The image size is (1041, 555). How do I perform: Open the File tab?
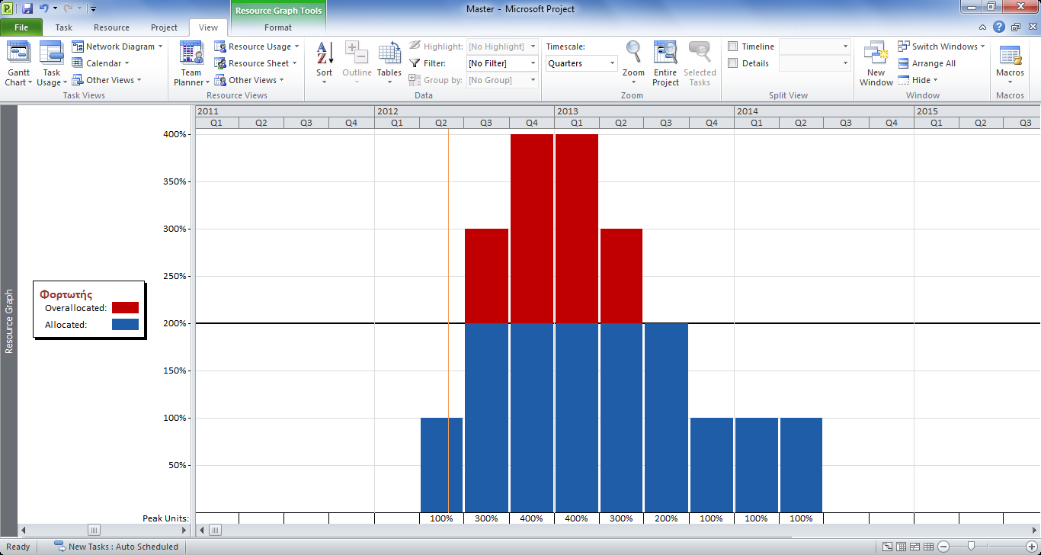(21, 27)
